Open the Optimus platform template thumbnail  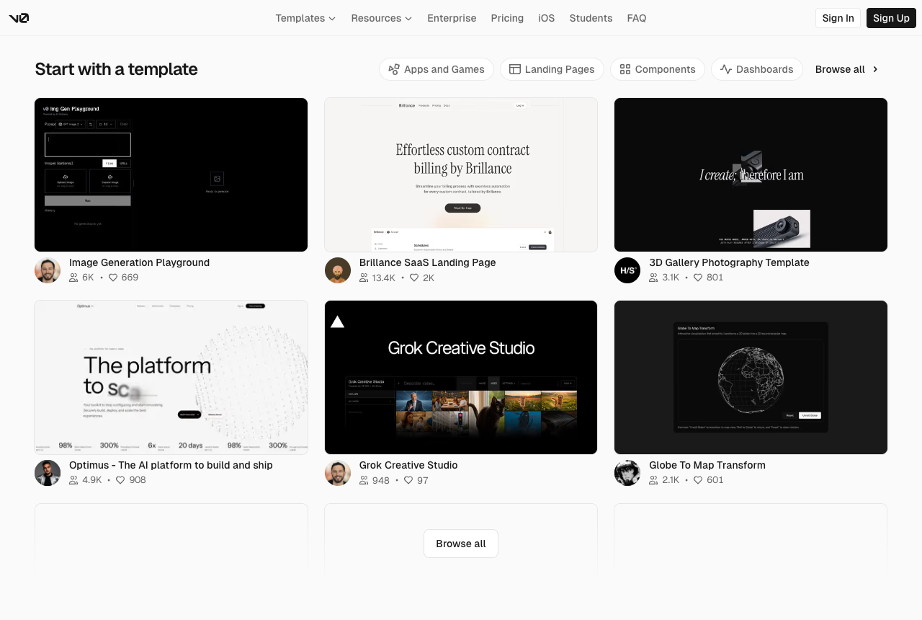pyautogui.click(x=171, y=377)
